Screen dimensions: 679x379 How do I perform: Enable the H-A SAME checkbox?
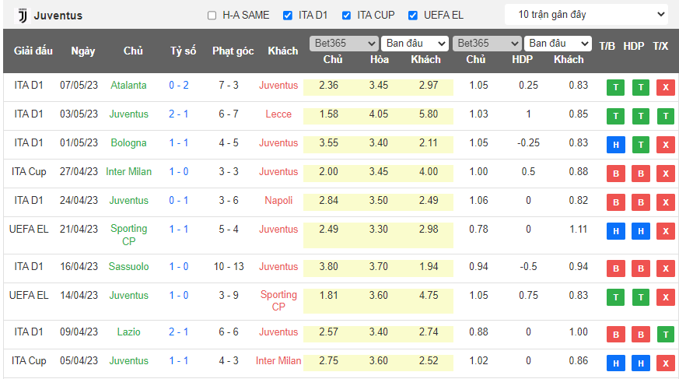[x=212, y=16]
